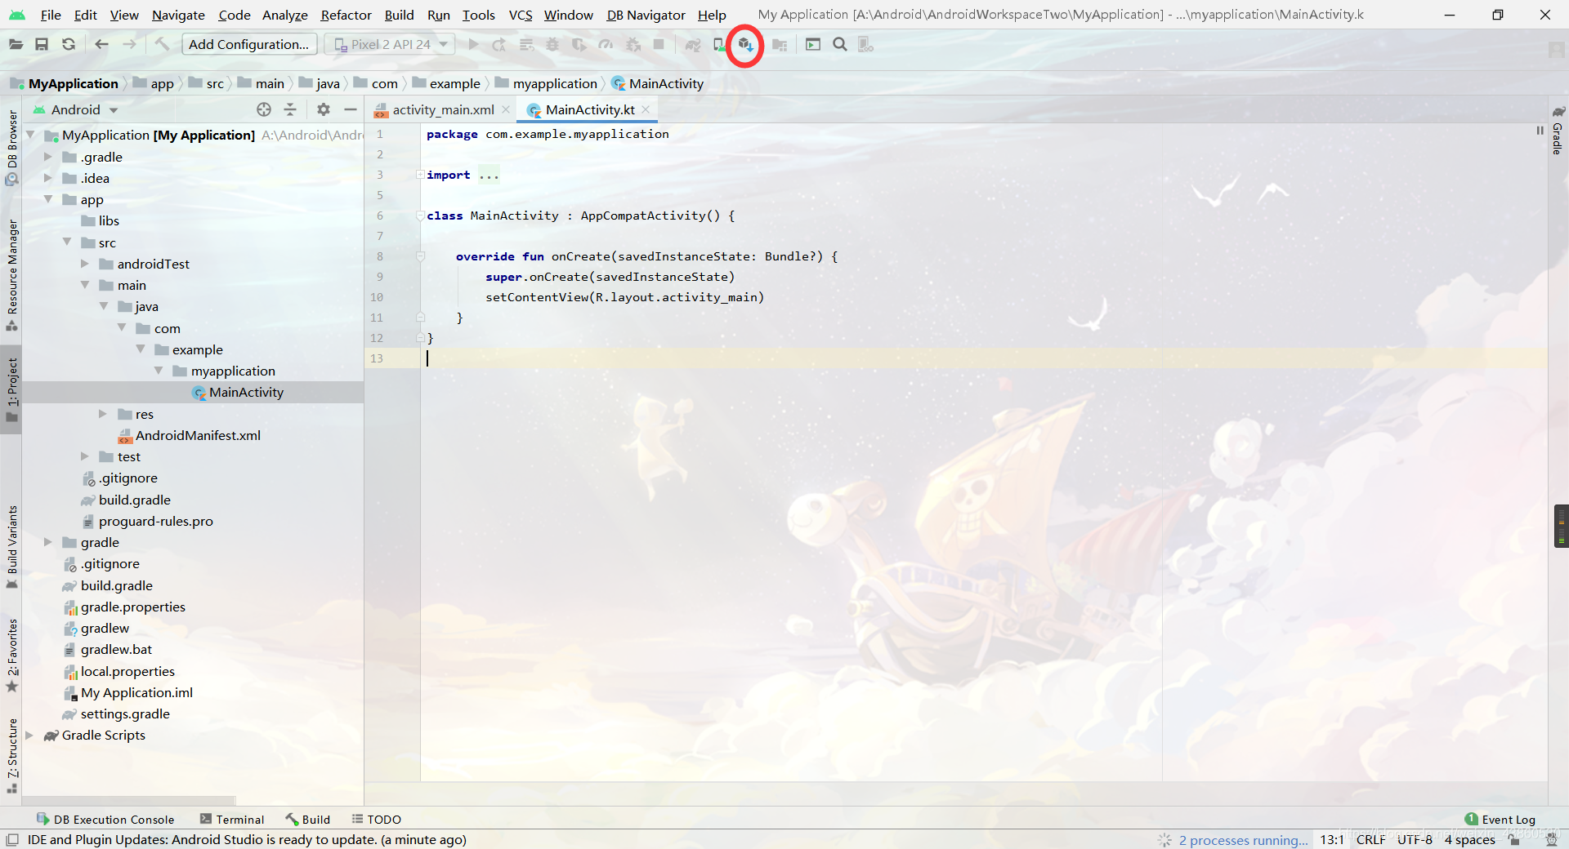This screenshot has height=849, width=1569.
Task: Click the phone icon right of the magnifier
Action: pos(866,44)
